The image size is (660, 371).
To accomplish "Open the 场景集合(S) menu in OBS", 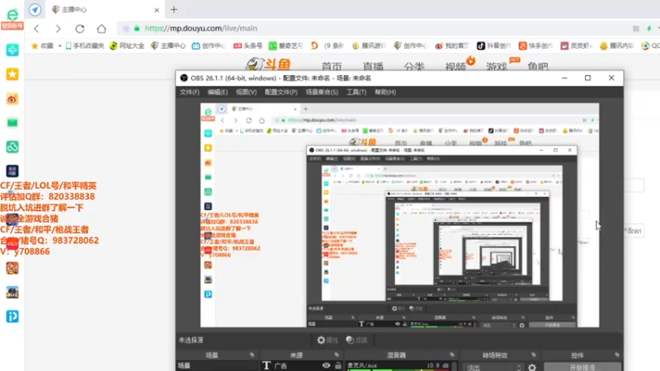I will 322,92.
